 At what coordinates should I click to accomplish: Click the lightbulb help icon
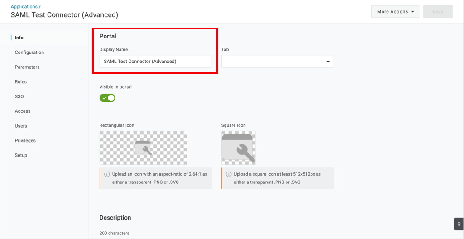(x=459, y=224)
